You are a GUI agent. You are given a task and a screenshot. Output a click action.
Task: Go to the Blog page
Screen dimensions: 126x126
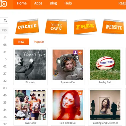pos(53,3)
